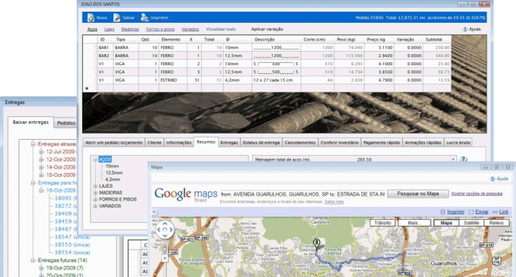Click the blue question mark beside Metragem total

(x=464, y=159)
